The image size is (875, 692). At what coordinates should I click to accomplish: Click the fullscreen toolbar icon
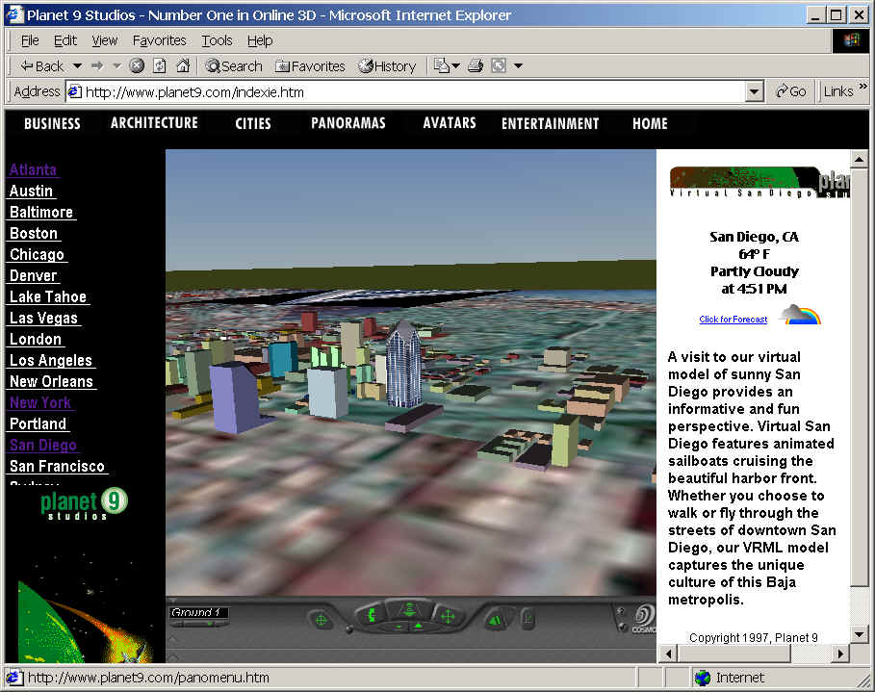pyautogui.click(x=499, y=66)
